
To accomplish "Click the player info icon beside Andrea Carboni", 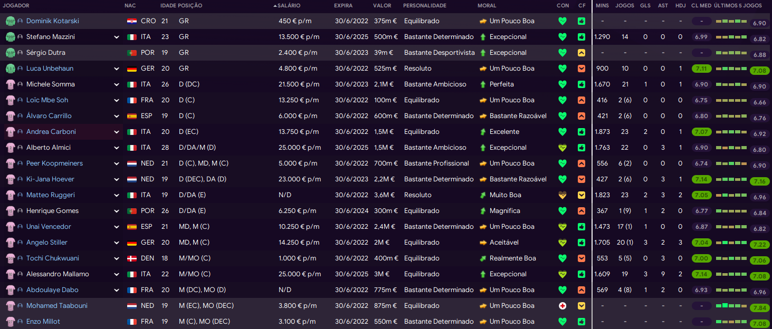I will [20, 132].
